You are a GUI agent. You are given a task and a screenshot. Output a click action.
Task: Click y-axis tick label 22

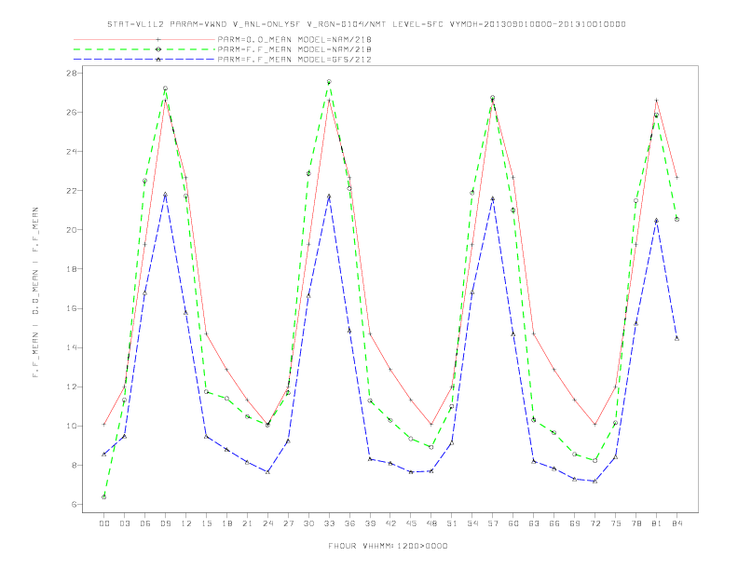tap(72, 191)
